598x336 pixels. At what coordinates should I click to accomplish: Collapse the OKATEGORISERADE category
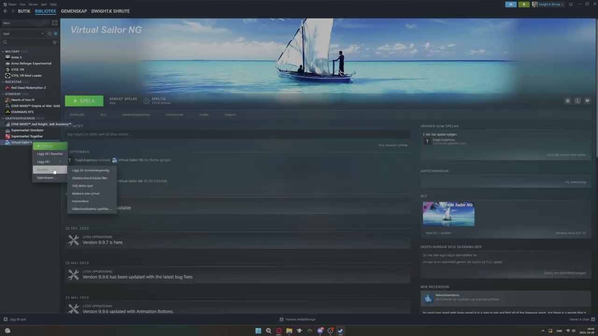3,118
